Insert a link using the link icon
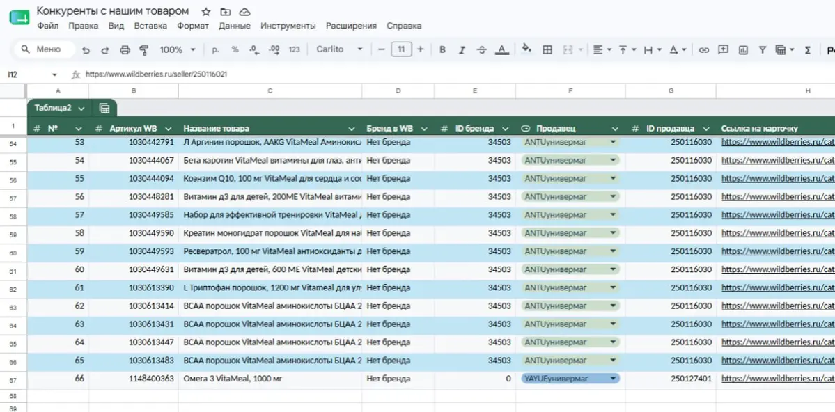This screenshot has height=412, width=835. [x=704, y=49]
